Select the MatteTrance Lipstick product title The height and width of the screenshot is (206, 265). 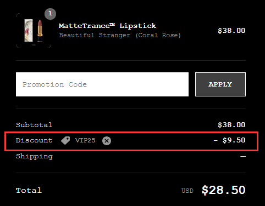107,26
